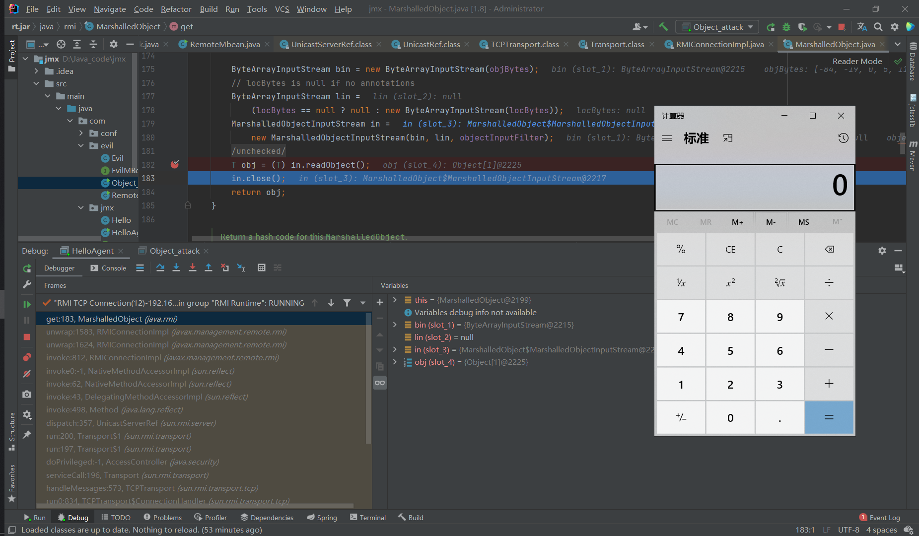
Task: Toggle the breakpoint on line 182
Action: 175,164
